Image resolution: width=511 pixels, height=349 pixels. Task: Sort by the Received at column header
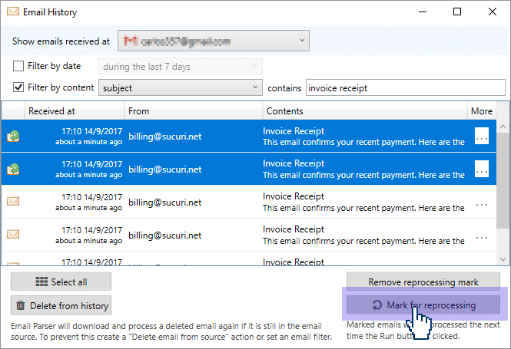click(75, 111)
